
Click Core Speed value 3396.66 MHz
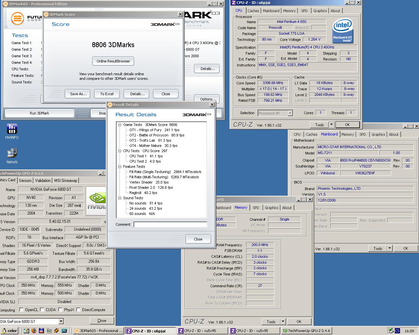(273, 83)
